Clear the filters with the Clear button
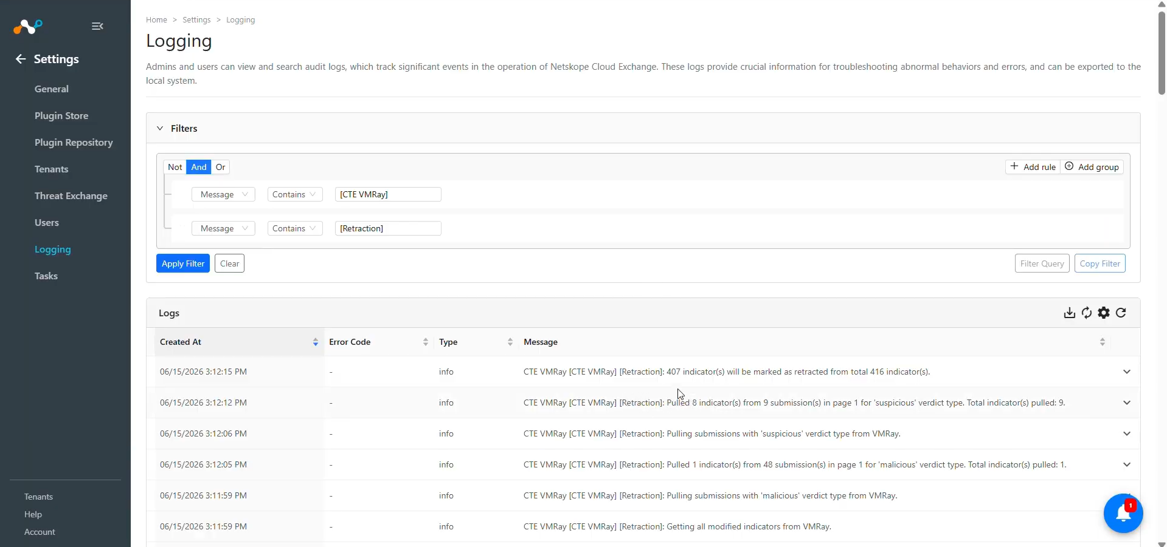This screenshot has width=1167, height=547. [229, 263]
